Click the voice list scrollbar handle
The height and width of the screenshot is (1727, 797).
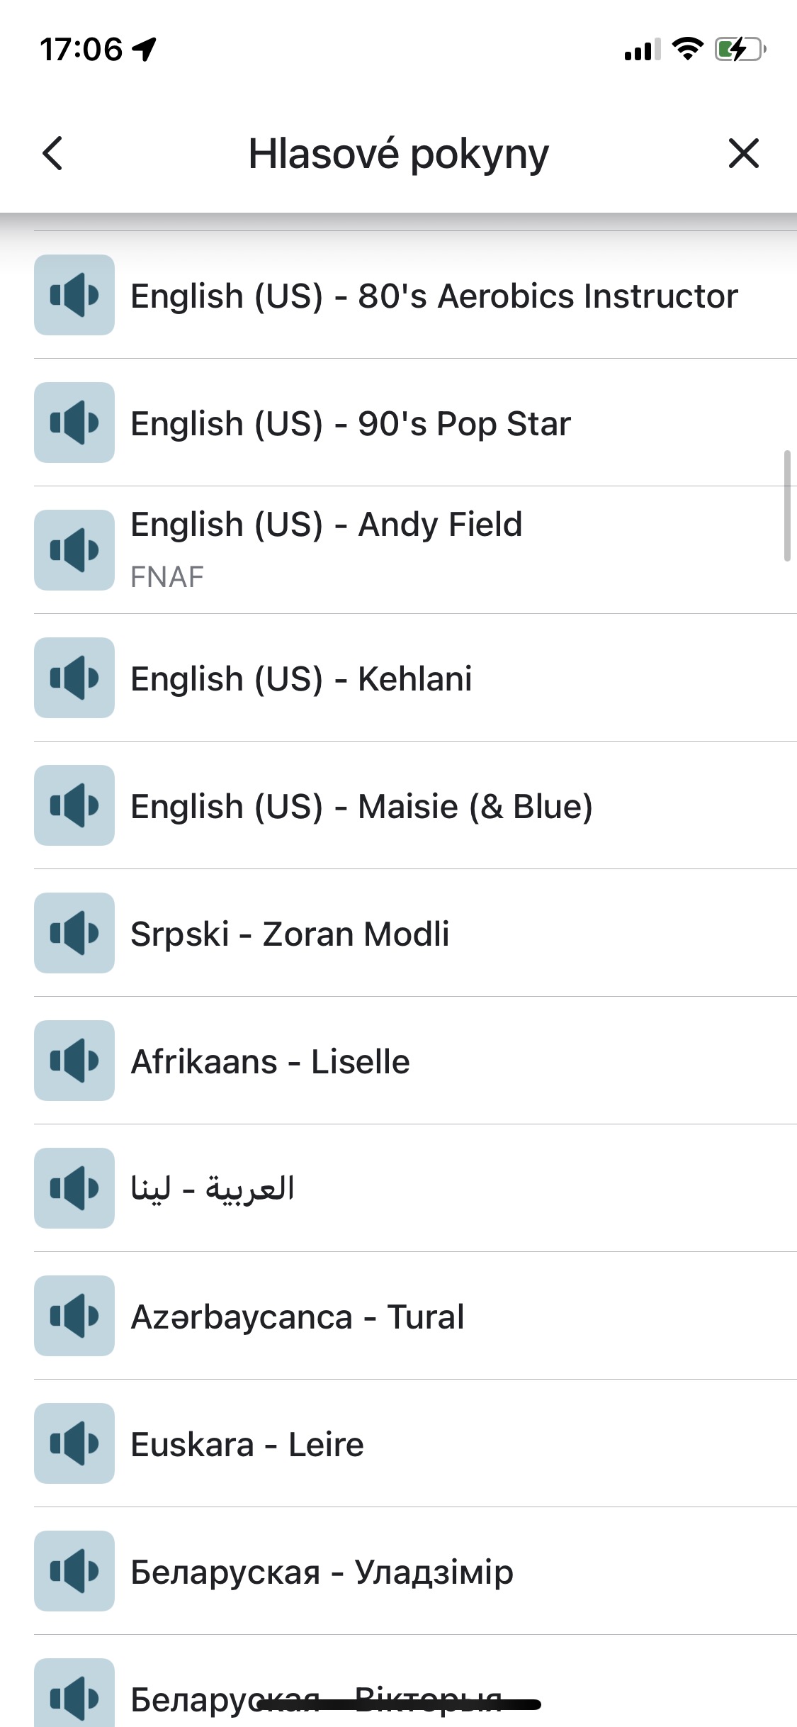[x=787, y=505]
